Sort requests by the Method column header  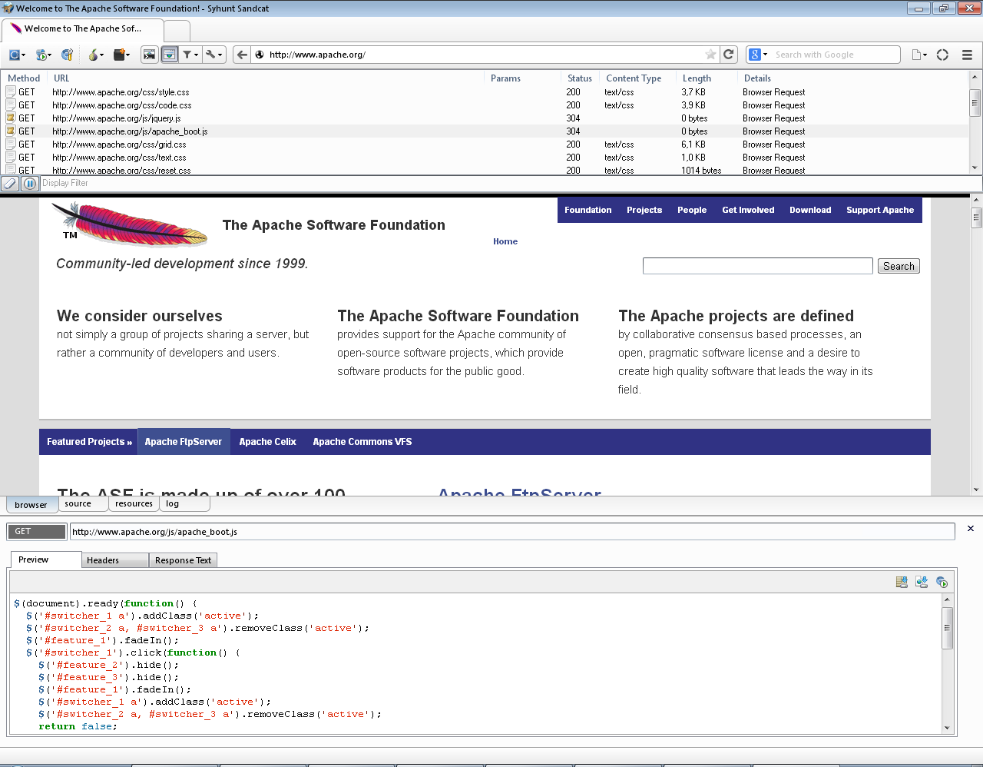click(x=24, y=78)
